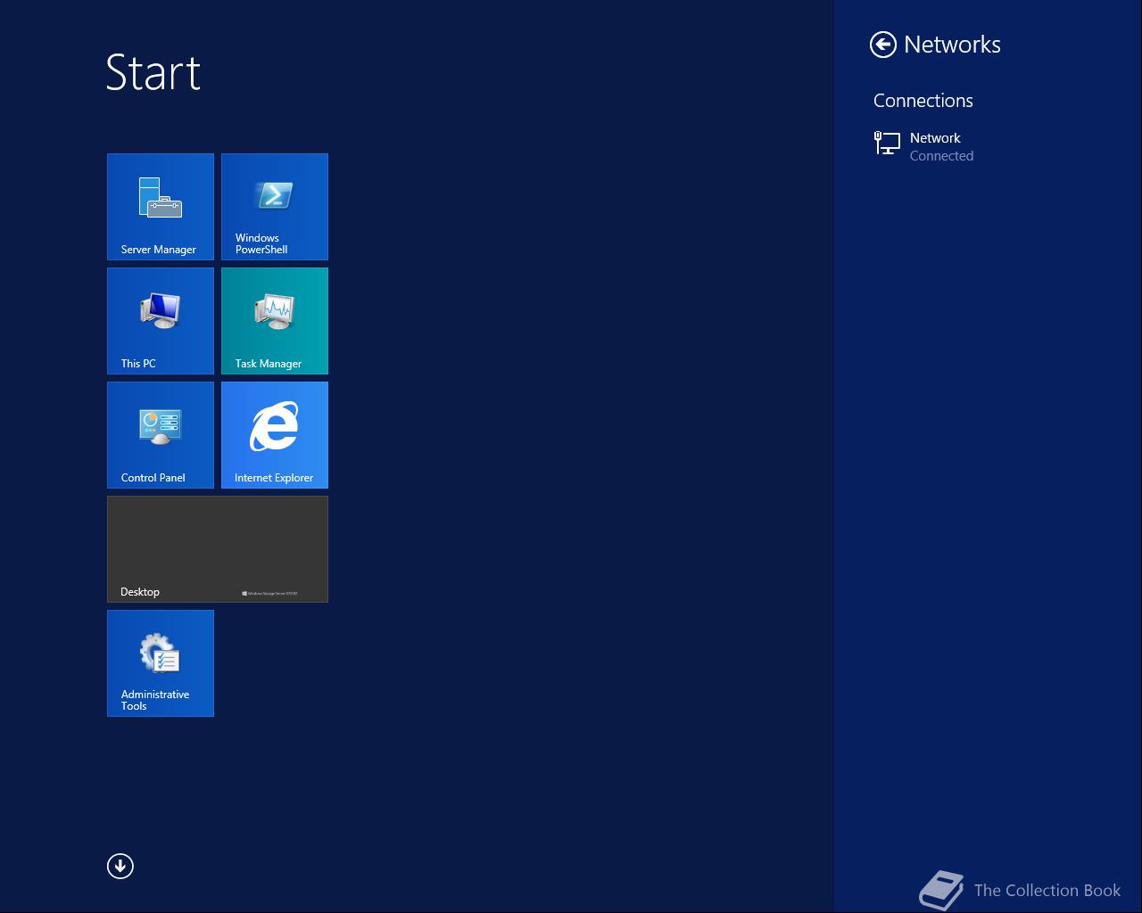Open the Desktop tile
Screen dimensions: 1142x913
(x=218, y=549)
